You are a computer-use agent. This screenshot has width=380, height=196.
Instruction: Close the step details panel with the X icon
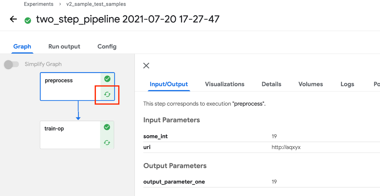(146, 66)
